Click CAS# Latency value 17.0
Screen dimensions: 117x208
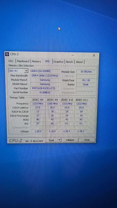[x=38, y=108]
